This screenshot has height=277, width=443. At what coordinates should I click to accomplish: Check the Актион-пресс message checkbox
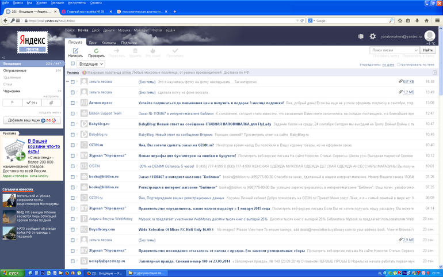click(x=72, y=102)
